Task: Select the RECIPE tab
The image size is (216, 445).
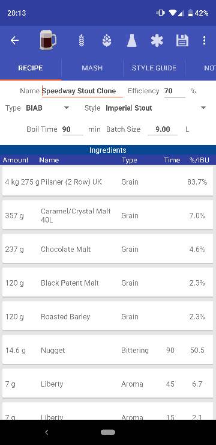Action: click(31, 68)
